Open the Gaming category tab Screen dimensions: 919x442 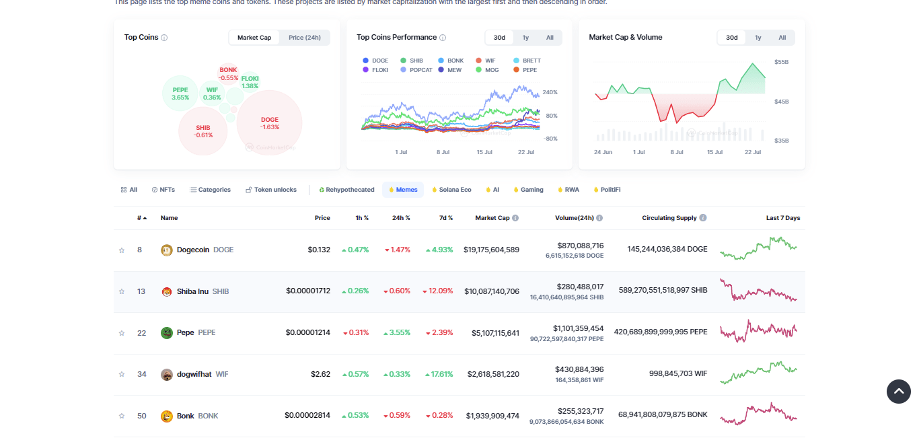tap(528, 190)
